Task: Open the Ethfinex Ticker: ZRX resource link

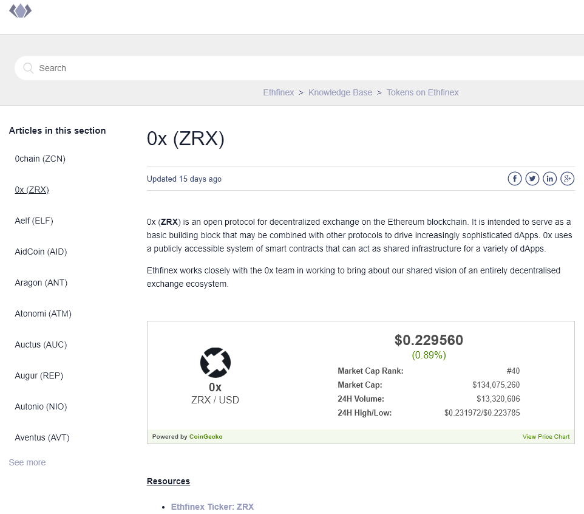Action: point(212,507)
